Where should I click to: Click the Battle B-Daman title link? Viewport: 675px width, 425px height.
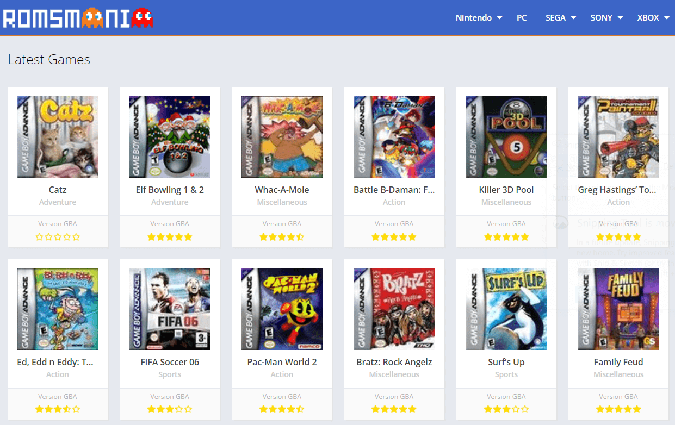pyautogui.click(x=394, y=190)
